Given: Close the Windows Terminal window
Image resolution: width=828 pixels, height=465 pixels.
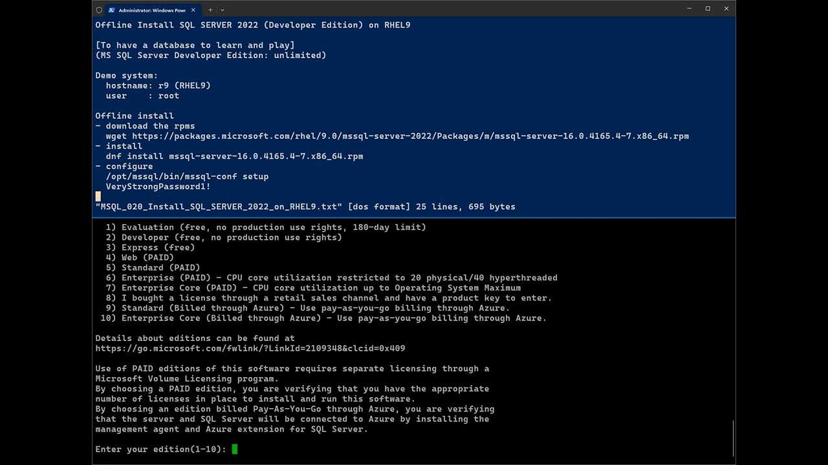Looking at the screenshot, I should [726, 9].
